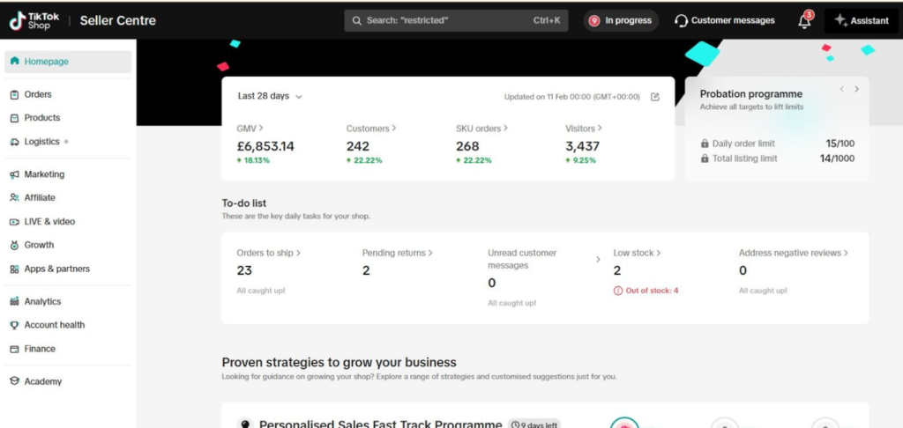Image resolution: width=903 pixels, height=428 pixels.
Task: Open the GMV details link
Action: coord(250,129)
